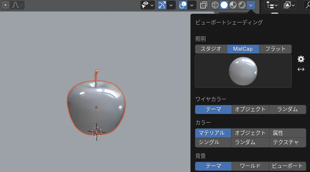Click the selectability and visibility eye icon
This screenshot has width=310, height=172.
pos(145,5)
